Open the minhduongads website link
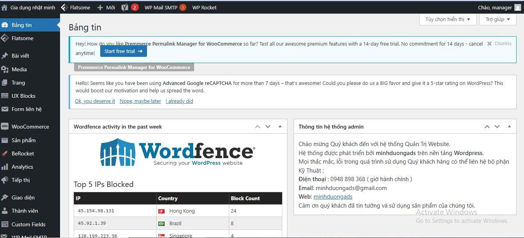Screen dimensions: 524x238 point(333,196)
